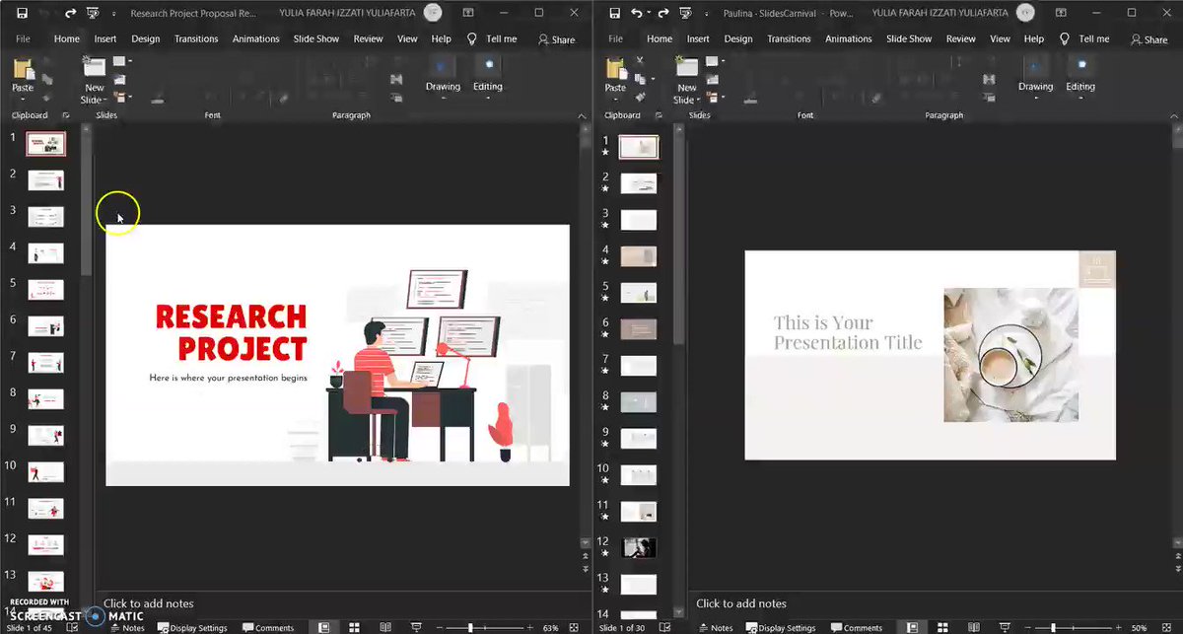Start slide show from left window status bar
This screenshot has height=634, width=1183.
point(417,628)
